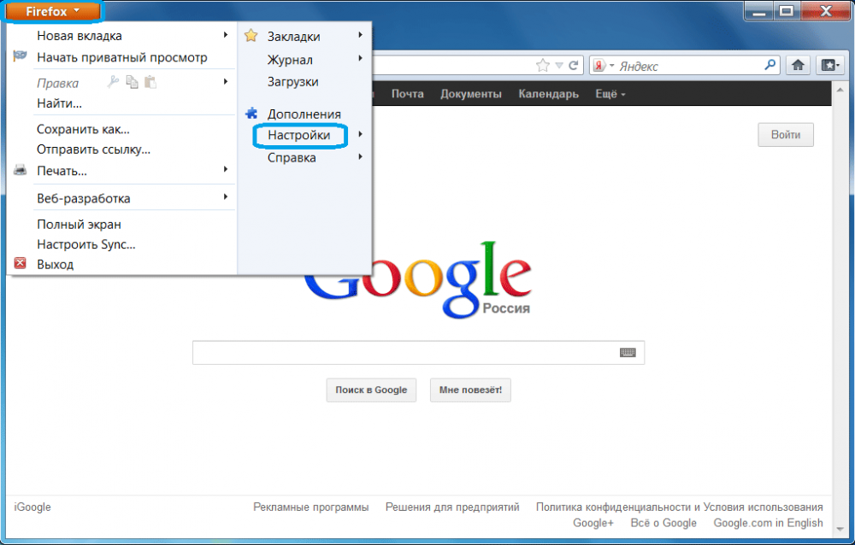
Task: Click the magnifier icon in Яндекс search box
Action: [770, 65]
